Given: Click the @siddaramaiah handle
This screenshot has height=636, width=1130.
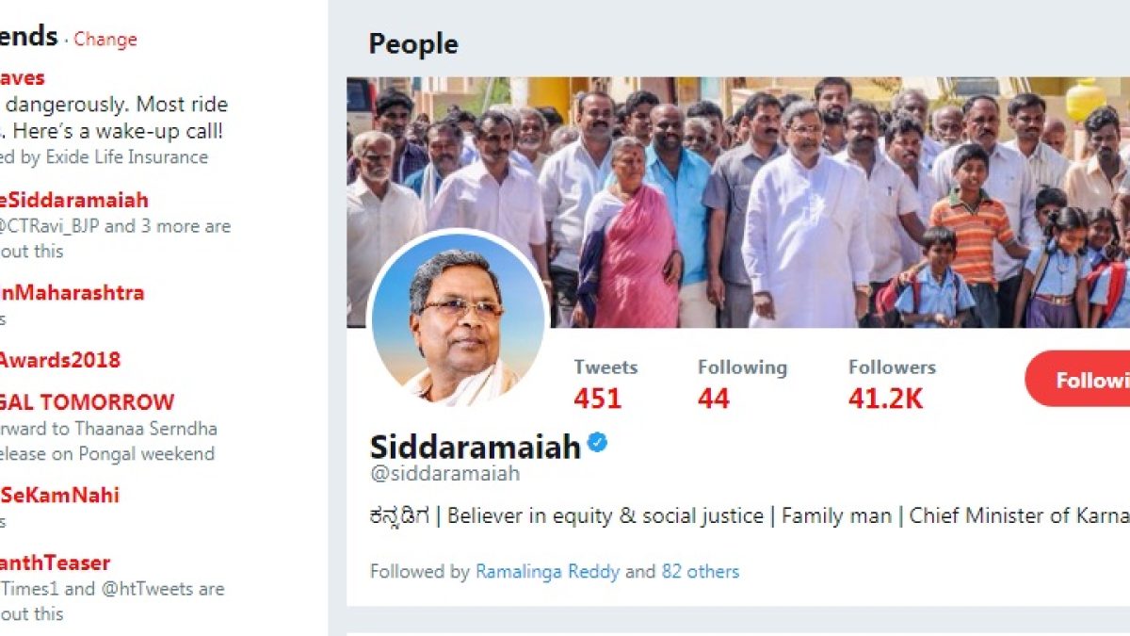Looking at the screenshot, I should pyautogui.click(x=444, y=474).
